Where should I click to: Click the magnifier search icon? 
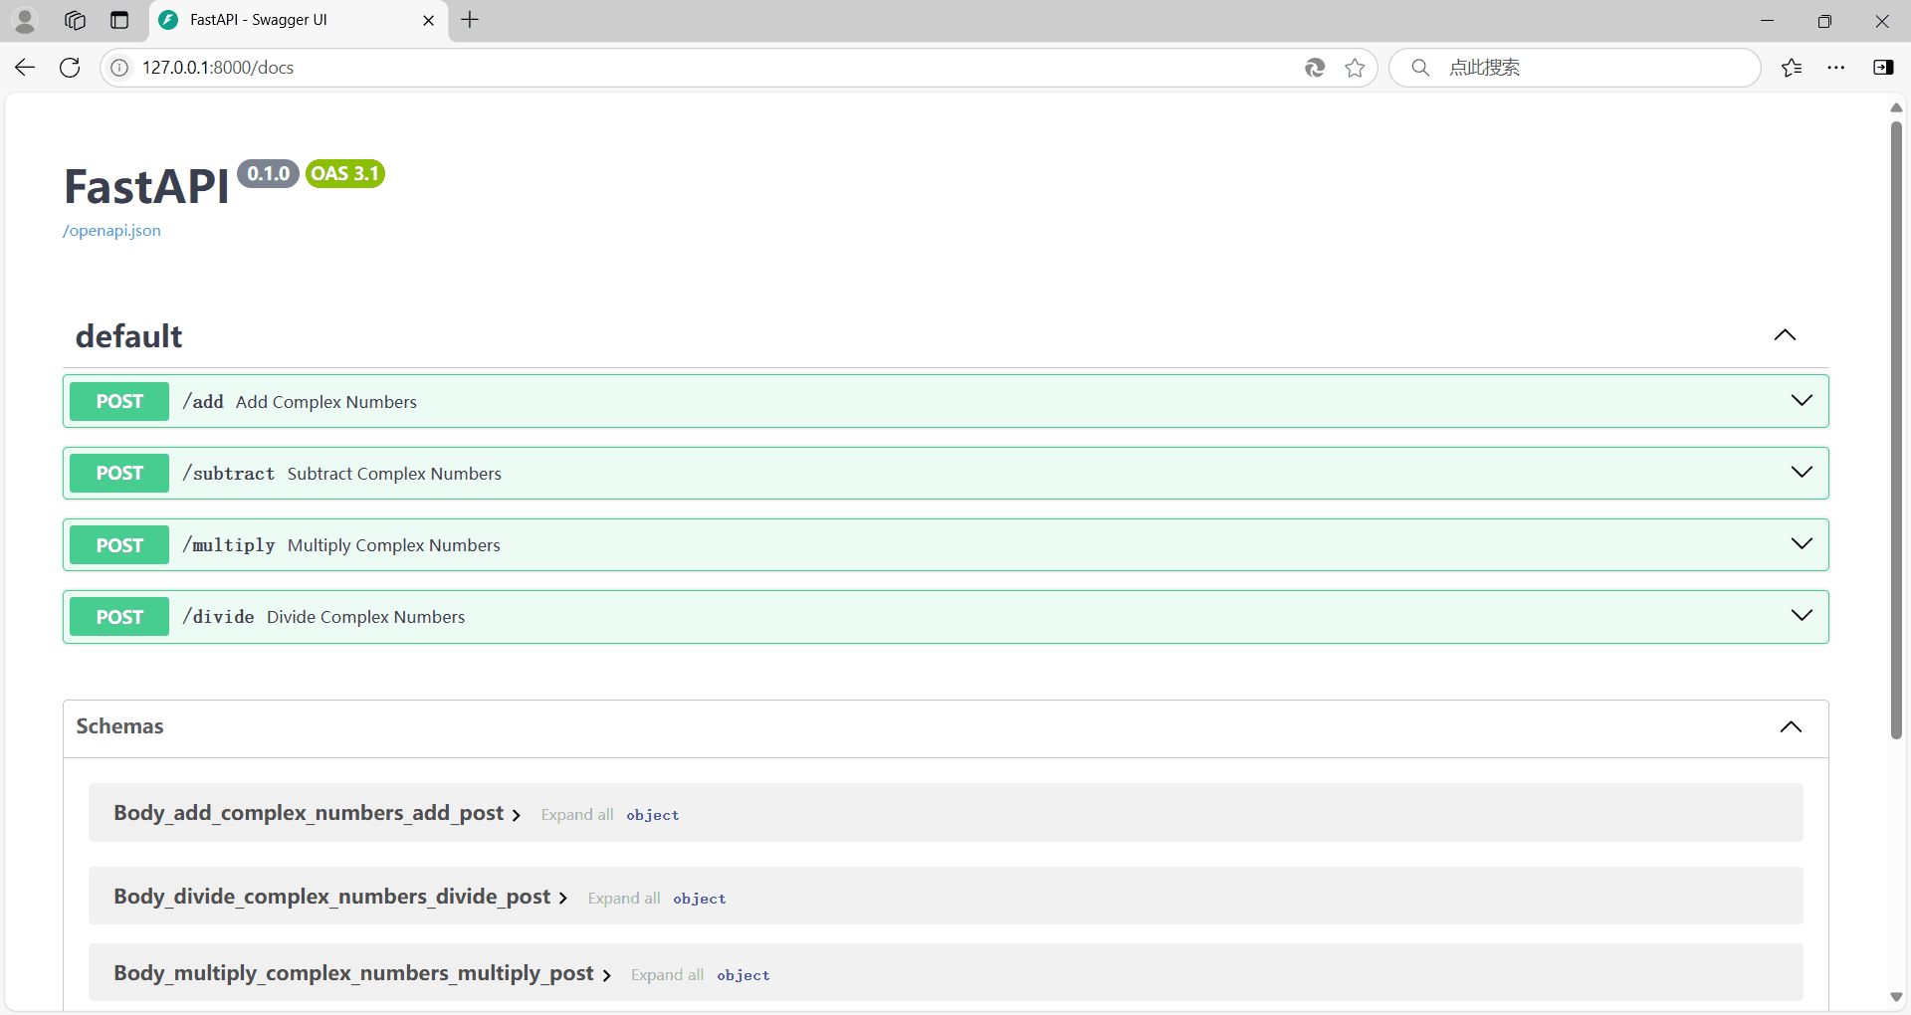tap(1420, 68)
